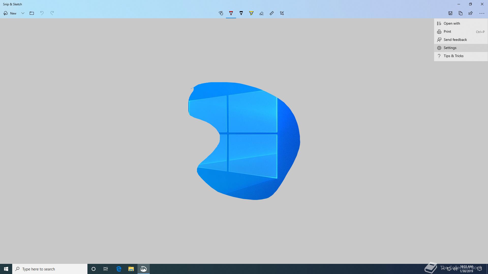Save the snip with the disk icon
Image resolution: width=488 pixels, height=274 pixels.
(450, 13)
